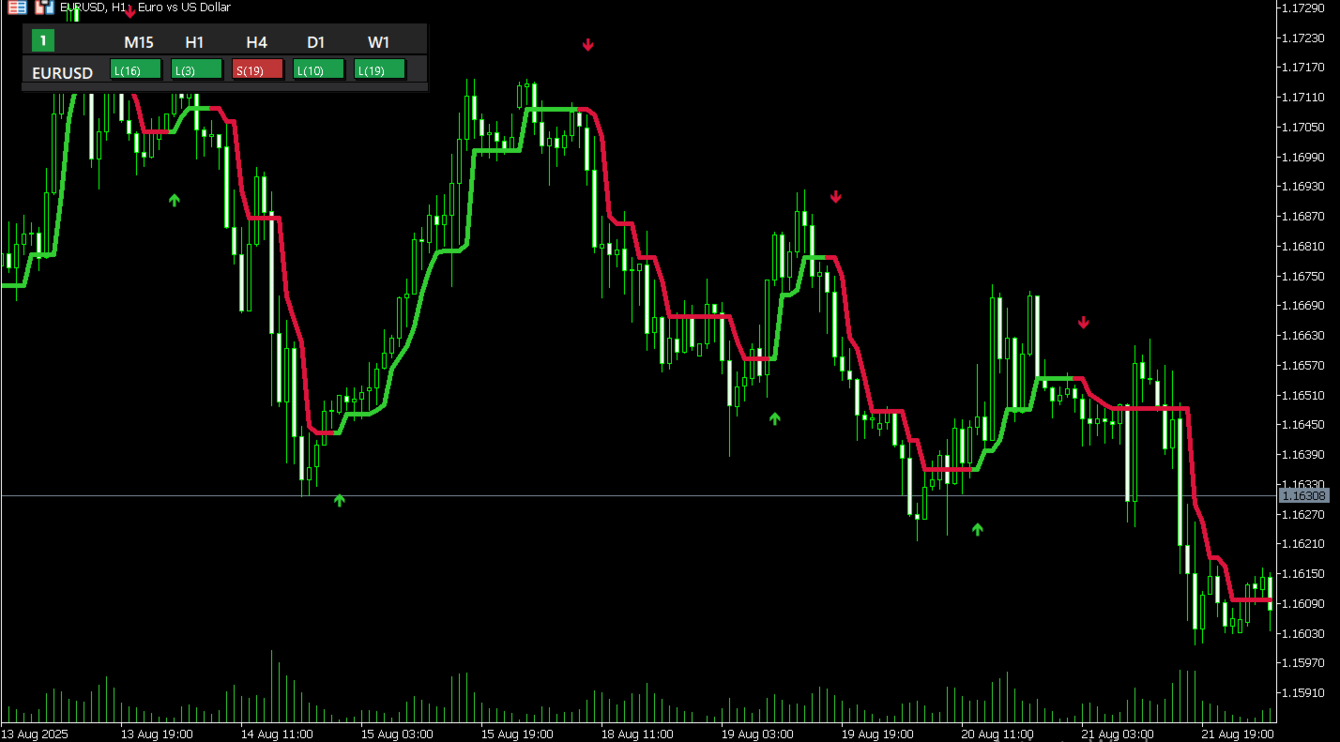Click price scale value 1.17290
1340x742 pixels.
1302,8
